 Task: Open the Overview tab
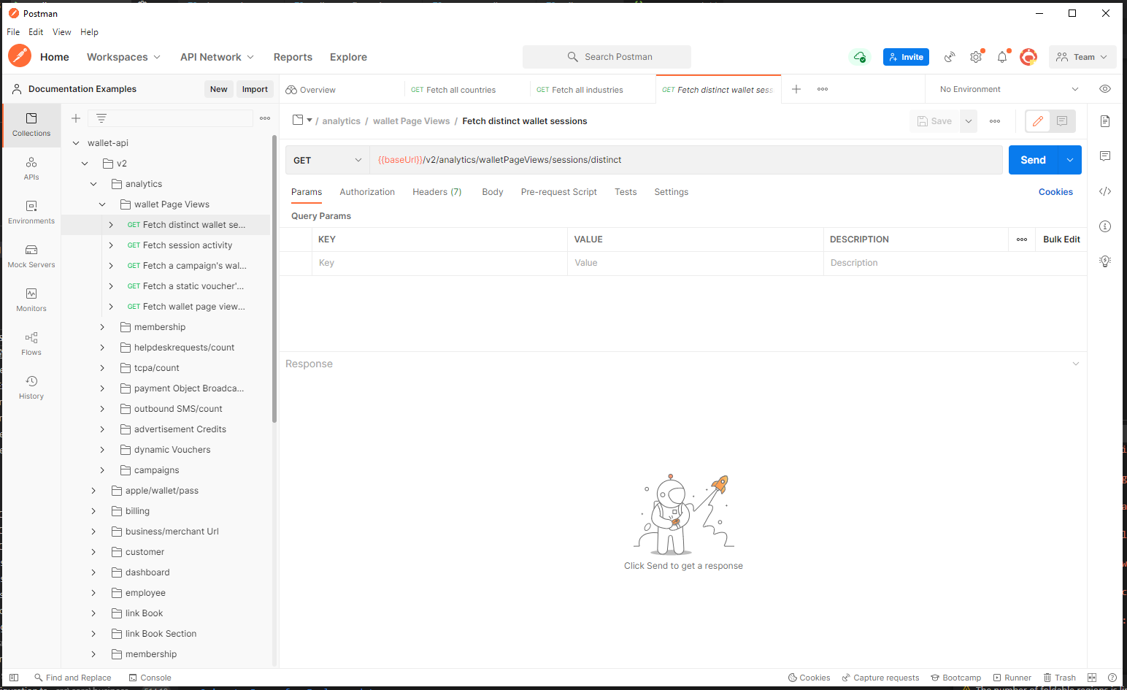[311, 90]
